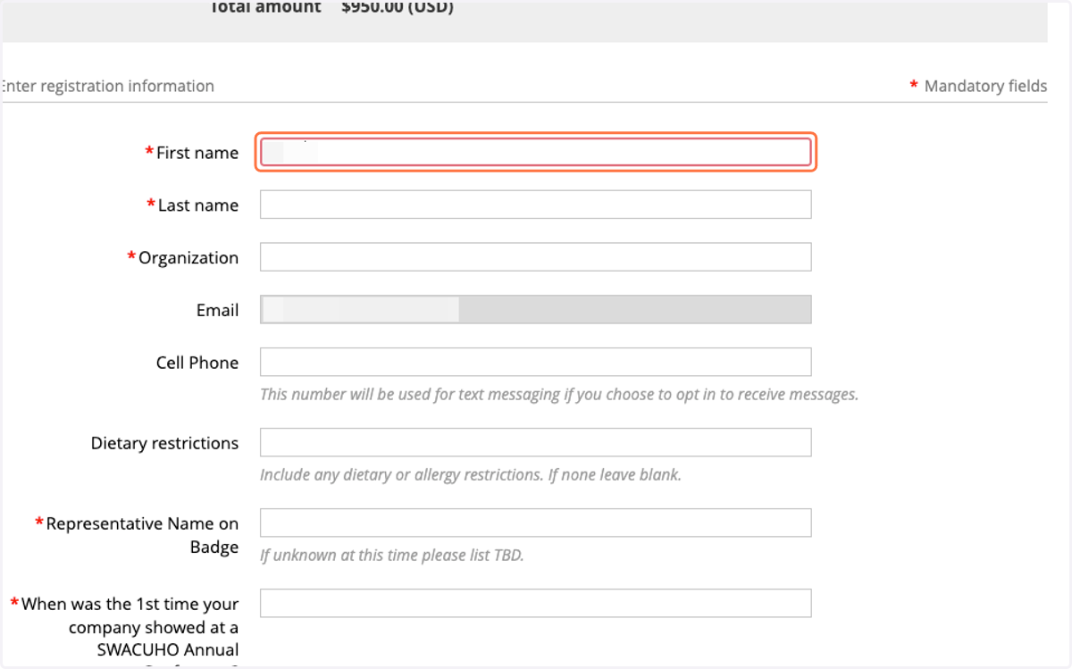The image size is (1072, 669).
Task: Click the greyed-out Email field
Action: pyautogui.click(x=535, y=310)
